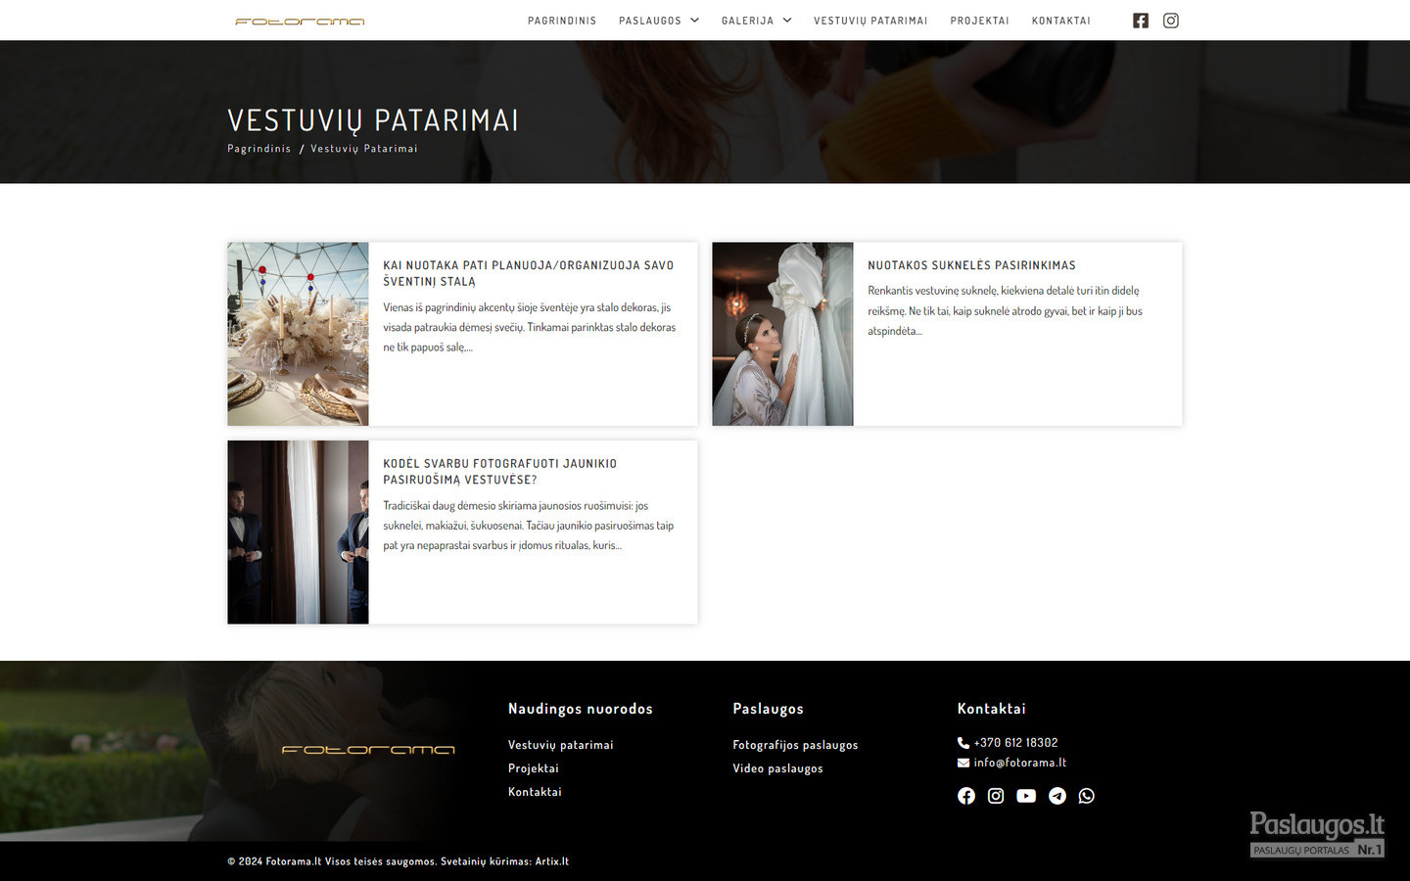Open the Fotografijos paslaugos footer link
The image size is (1410, 881).
pyautogui.click(x=795, y=745)
